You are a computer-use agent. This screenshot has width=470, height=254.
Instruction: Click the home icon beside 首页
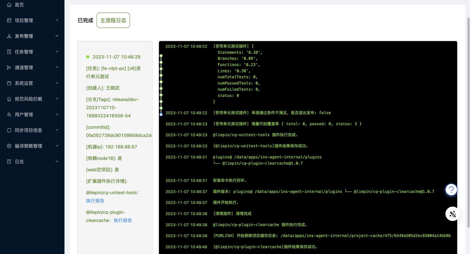pyautogui.click(x=9, y=5)
